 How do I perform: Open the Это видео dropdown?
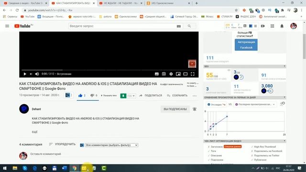point(216,105)
